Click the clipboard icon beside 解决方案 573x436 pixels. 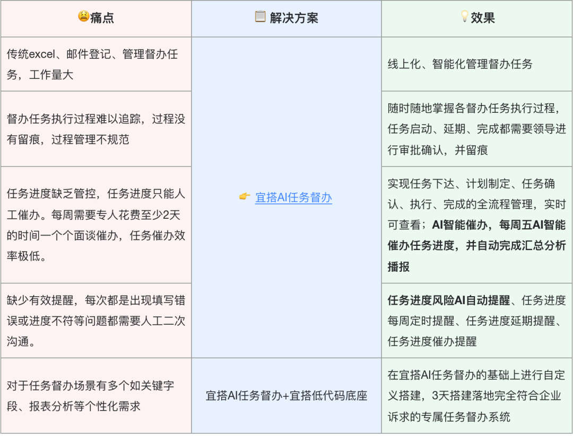point(260,16)
